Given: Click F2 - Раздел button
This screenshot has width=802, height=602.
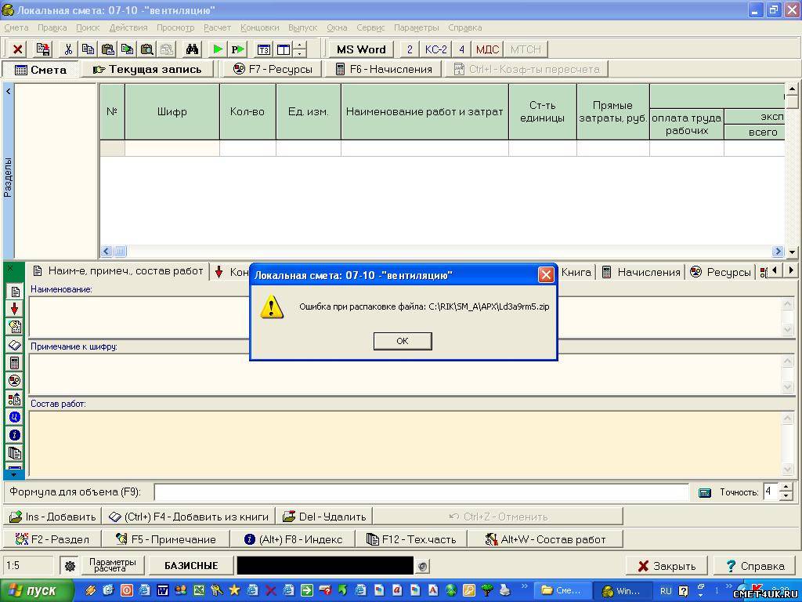Looking at the screenshot, I should tap(52, 539).
